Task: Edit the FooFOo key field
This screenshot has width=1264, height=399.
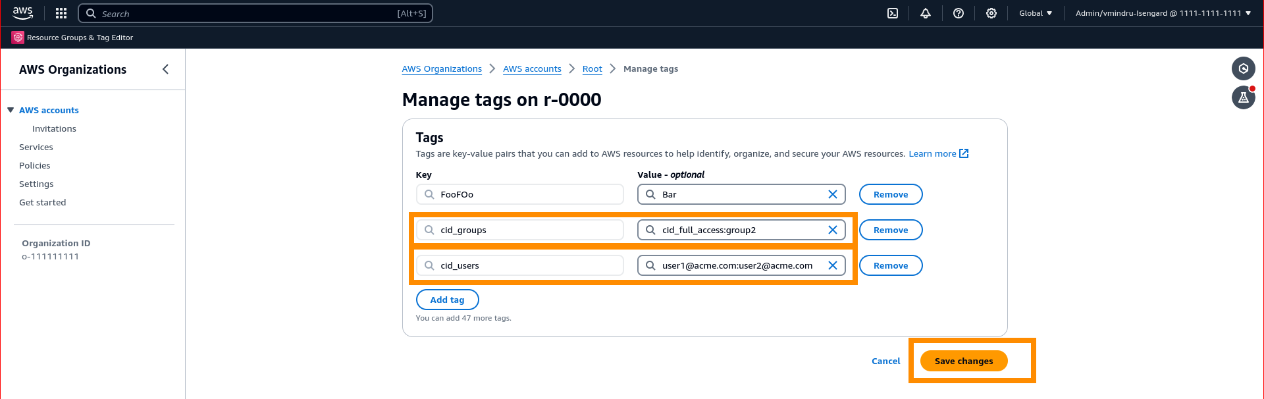Action: [519, 194]
